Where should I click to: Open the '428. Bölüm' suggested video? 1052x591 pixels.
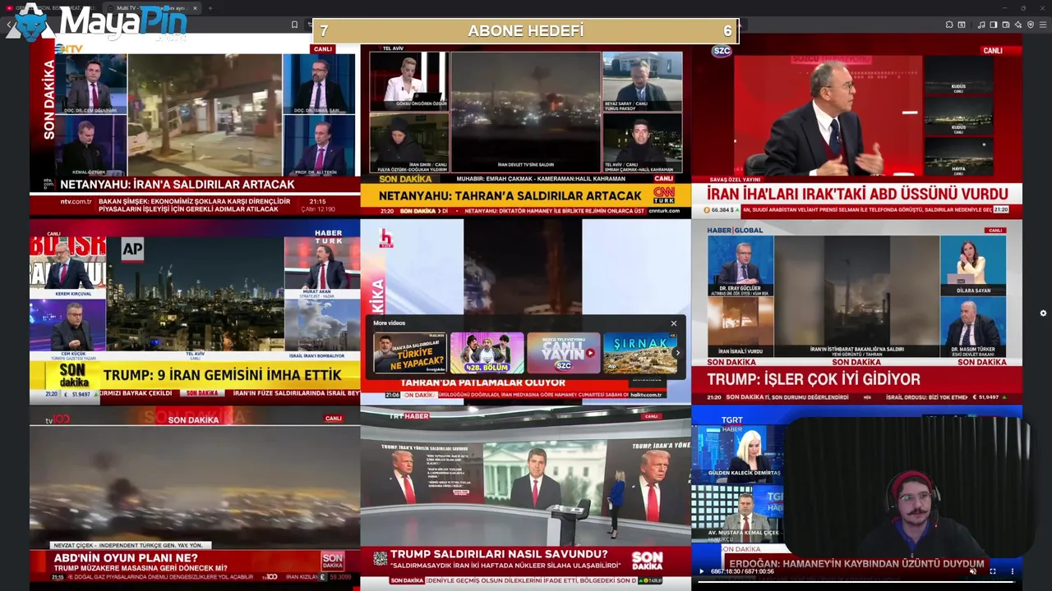tap(487, 353)
